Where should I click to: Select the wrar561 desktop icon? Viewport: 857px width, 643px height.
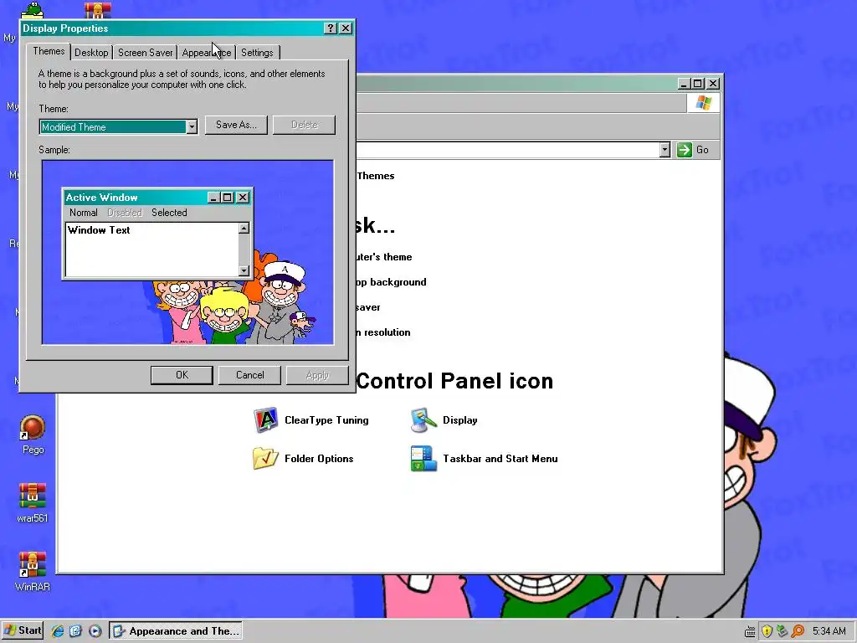(x=33, y=503)
